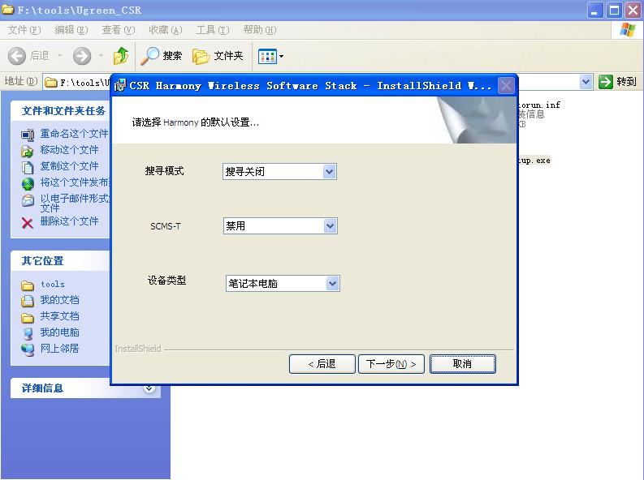Click 重命名这个文件 rename task link
The image size is (644, 480).
(x=75, y=134)
